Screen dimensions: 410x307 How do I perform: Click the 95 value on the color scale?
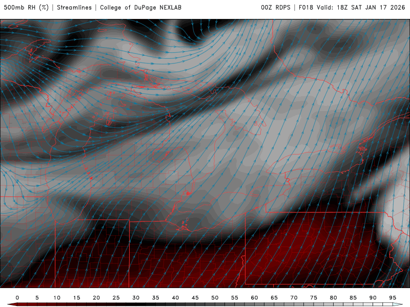[393, 298]
